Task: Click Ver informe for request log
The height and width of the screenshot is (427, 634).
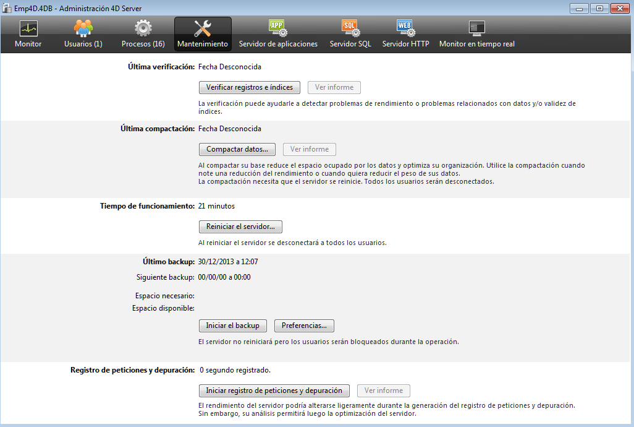Action: [x=383, y=390]
